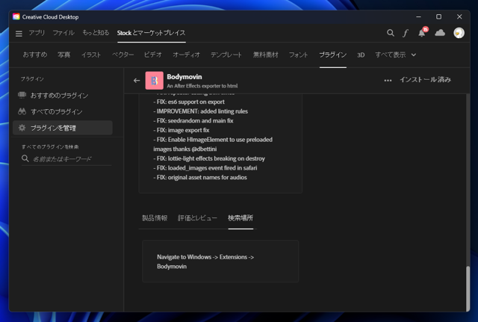Click the Creative Cloud app logo
Viewport: 478px width, 322px height.
point(16,16)
